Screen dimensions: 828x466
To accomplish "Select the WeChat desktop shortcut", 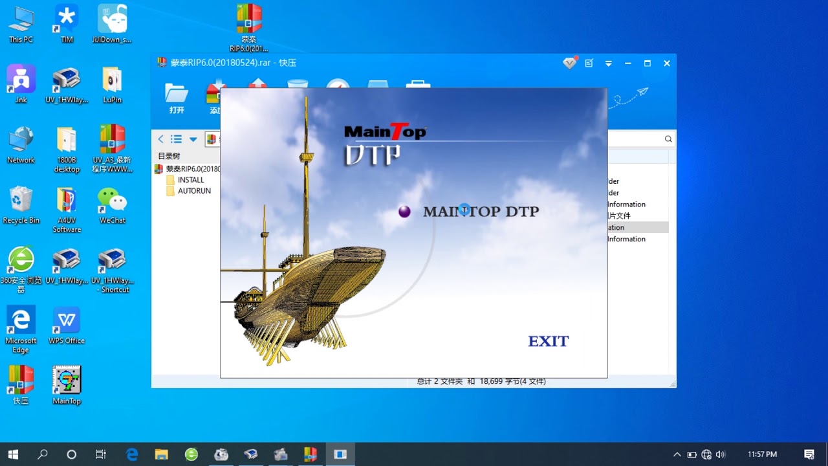I will [x=112, y=205].
